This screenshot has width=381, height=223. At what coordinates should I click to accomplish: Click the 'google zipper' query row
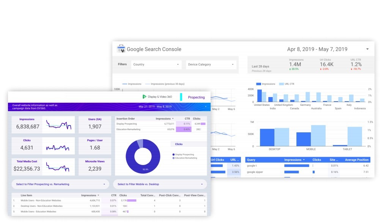[308, 172]
